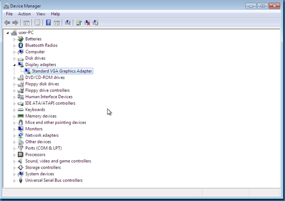Open the File menu

pos(9,14)
